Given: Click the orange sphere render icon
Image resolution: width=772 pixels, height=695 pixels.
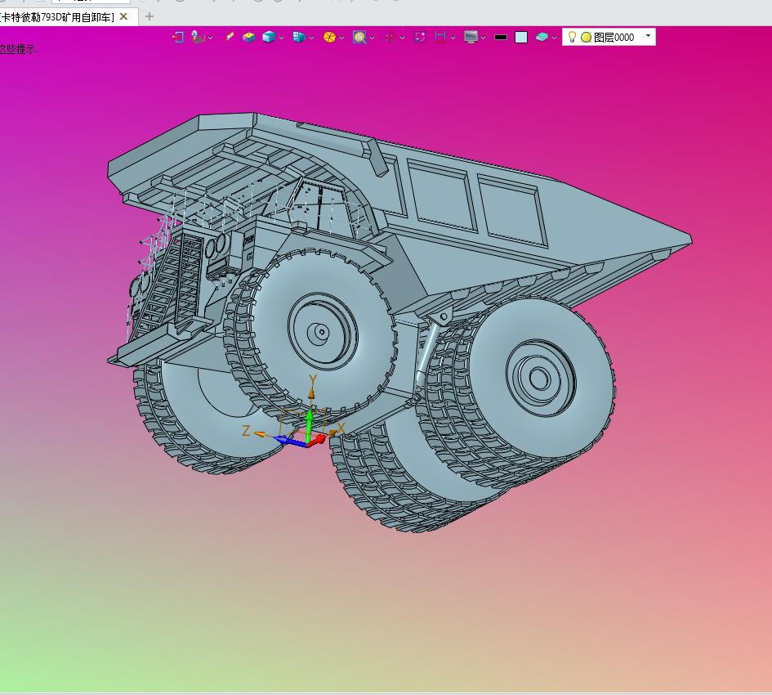Looking at the screenshot, I should [x=328, y=37].
